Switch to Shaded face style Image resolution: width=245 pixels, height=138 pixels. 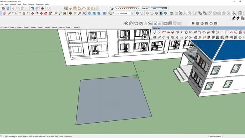tap(157, 13)
